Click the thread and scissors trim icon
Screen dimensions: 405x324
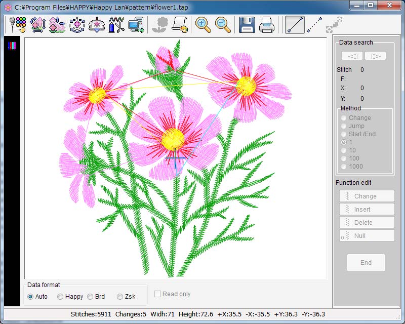click(117, 24)
